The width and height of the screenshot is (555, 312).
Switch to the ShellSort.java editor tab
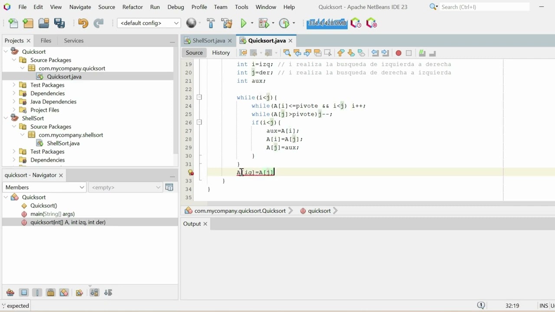point(209,40)
